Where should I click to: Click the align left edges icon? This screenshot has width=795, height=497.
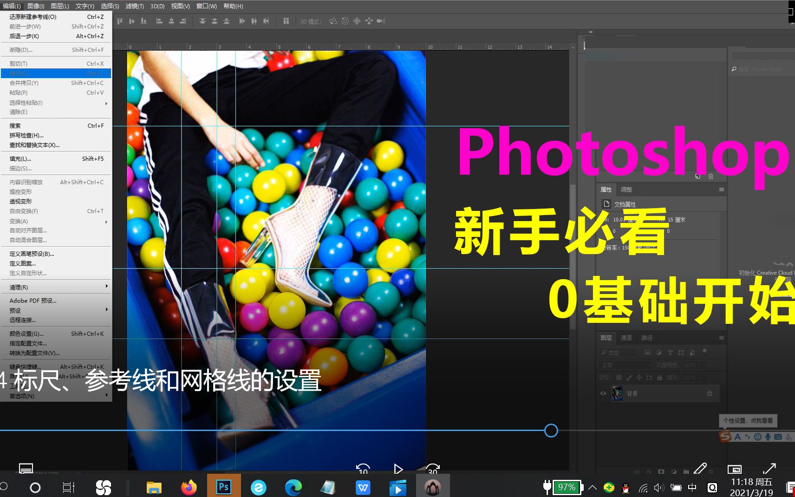point(159,21)
